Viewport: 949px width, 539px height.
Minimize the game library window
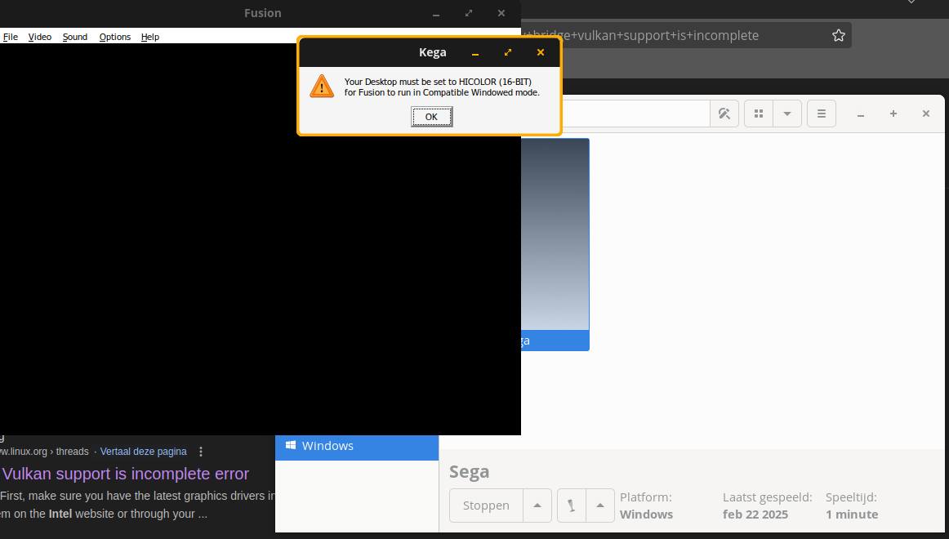click(x=861, y=114)
